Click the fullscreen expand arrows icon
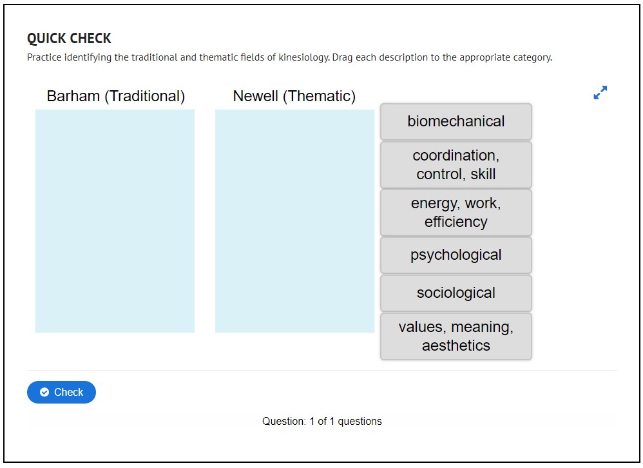Viewport: 643px width, 468px height. pyautogui.click(x=600, y=93)
